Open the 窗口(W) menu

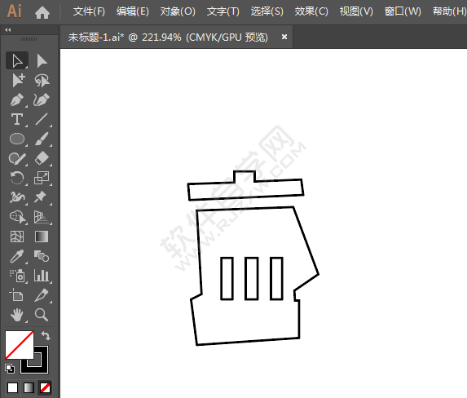[x=403, y=11]
